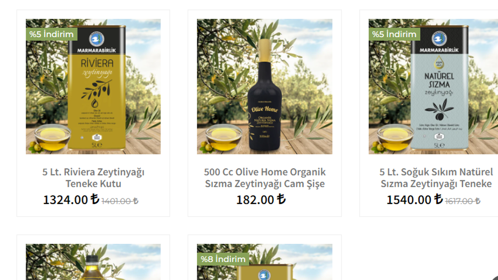Screen dimensions: 498x280
Task: Open the 500 Cc Olive Home Organik Sızma link
Action: point(265,177)
